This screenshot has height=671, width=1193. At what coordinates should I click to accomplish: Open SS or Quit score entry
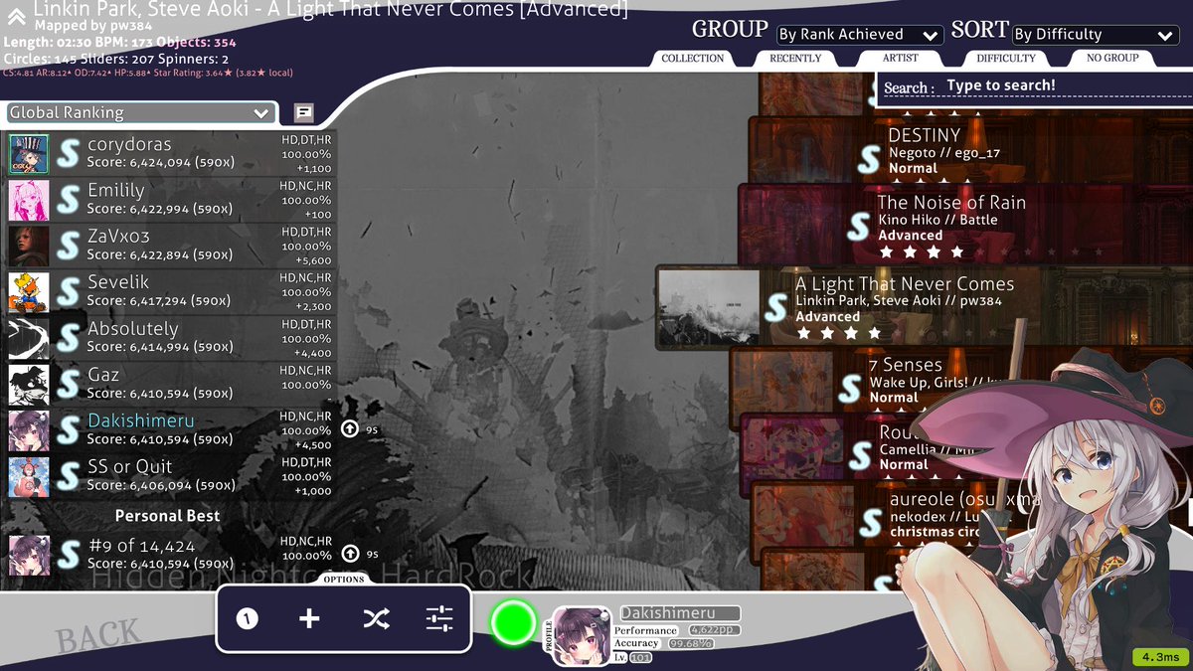(x=170, y=476)
